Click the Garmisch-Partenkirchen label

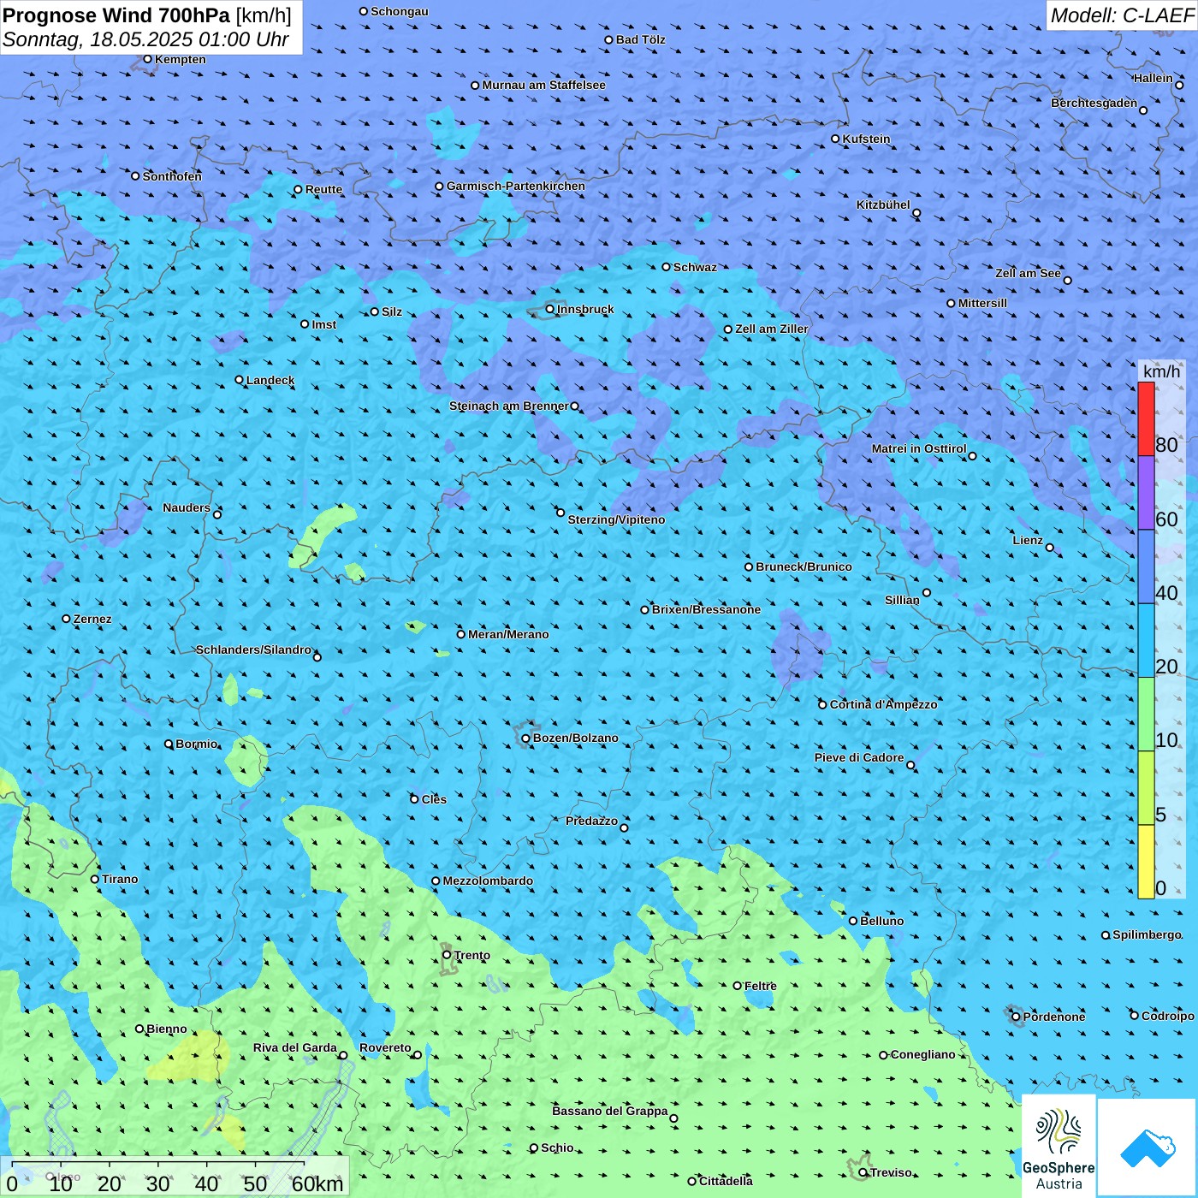pos(516,186)
